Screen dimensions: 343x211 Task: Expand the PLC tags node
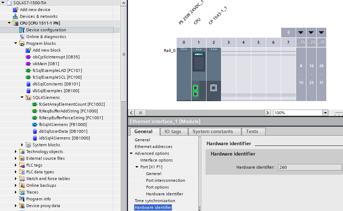[x=16, y=165]
